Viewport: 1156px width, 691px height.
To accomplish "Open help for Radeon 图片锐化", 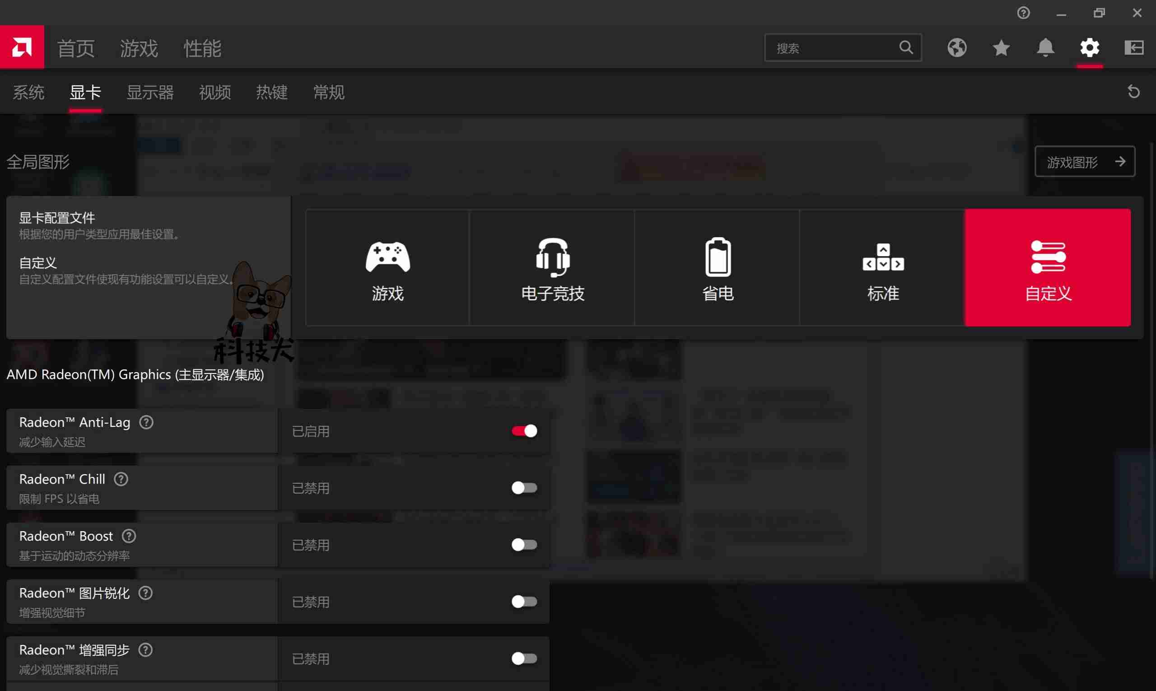I will coord(146,593).
